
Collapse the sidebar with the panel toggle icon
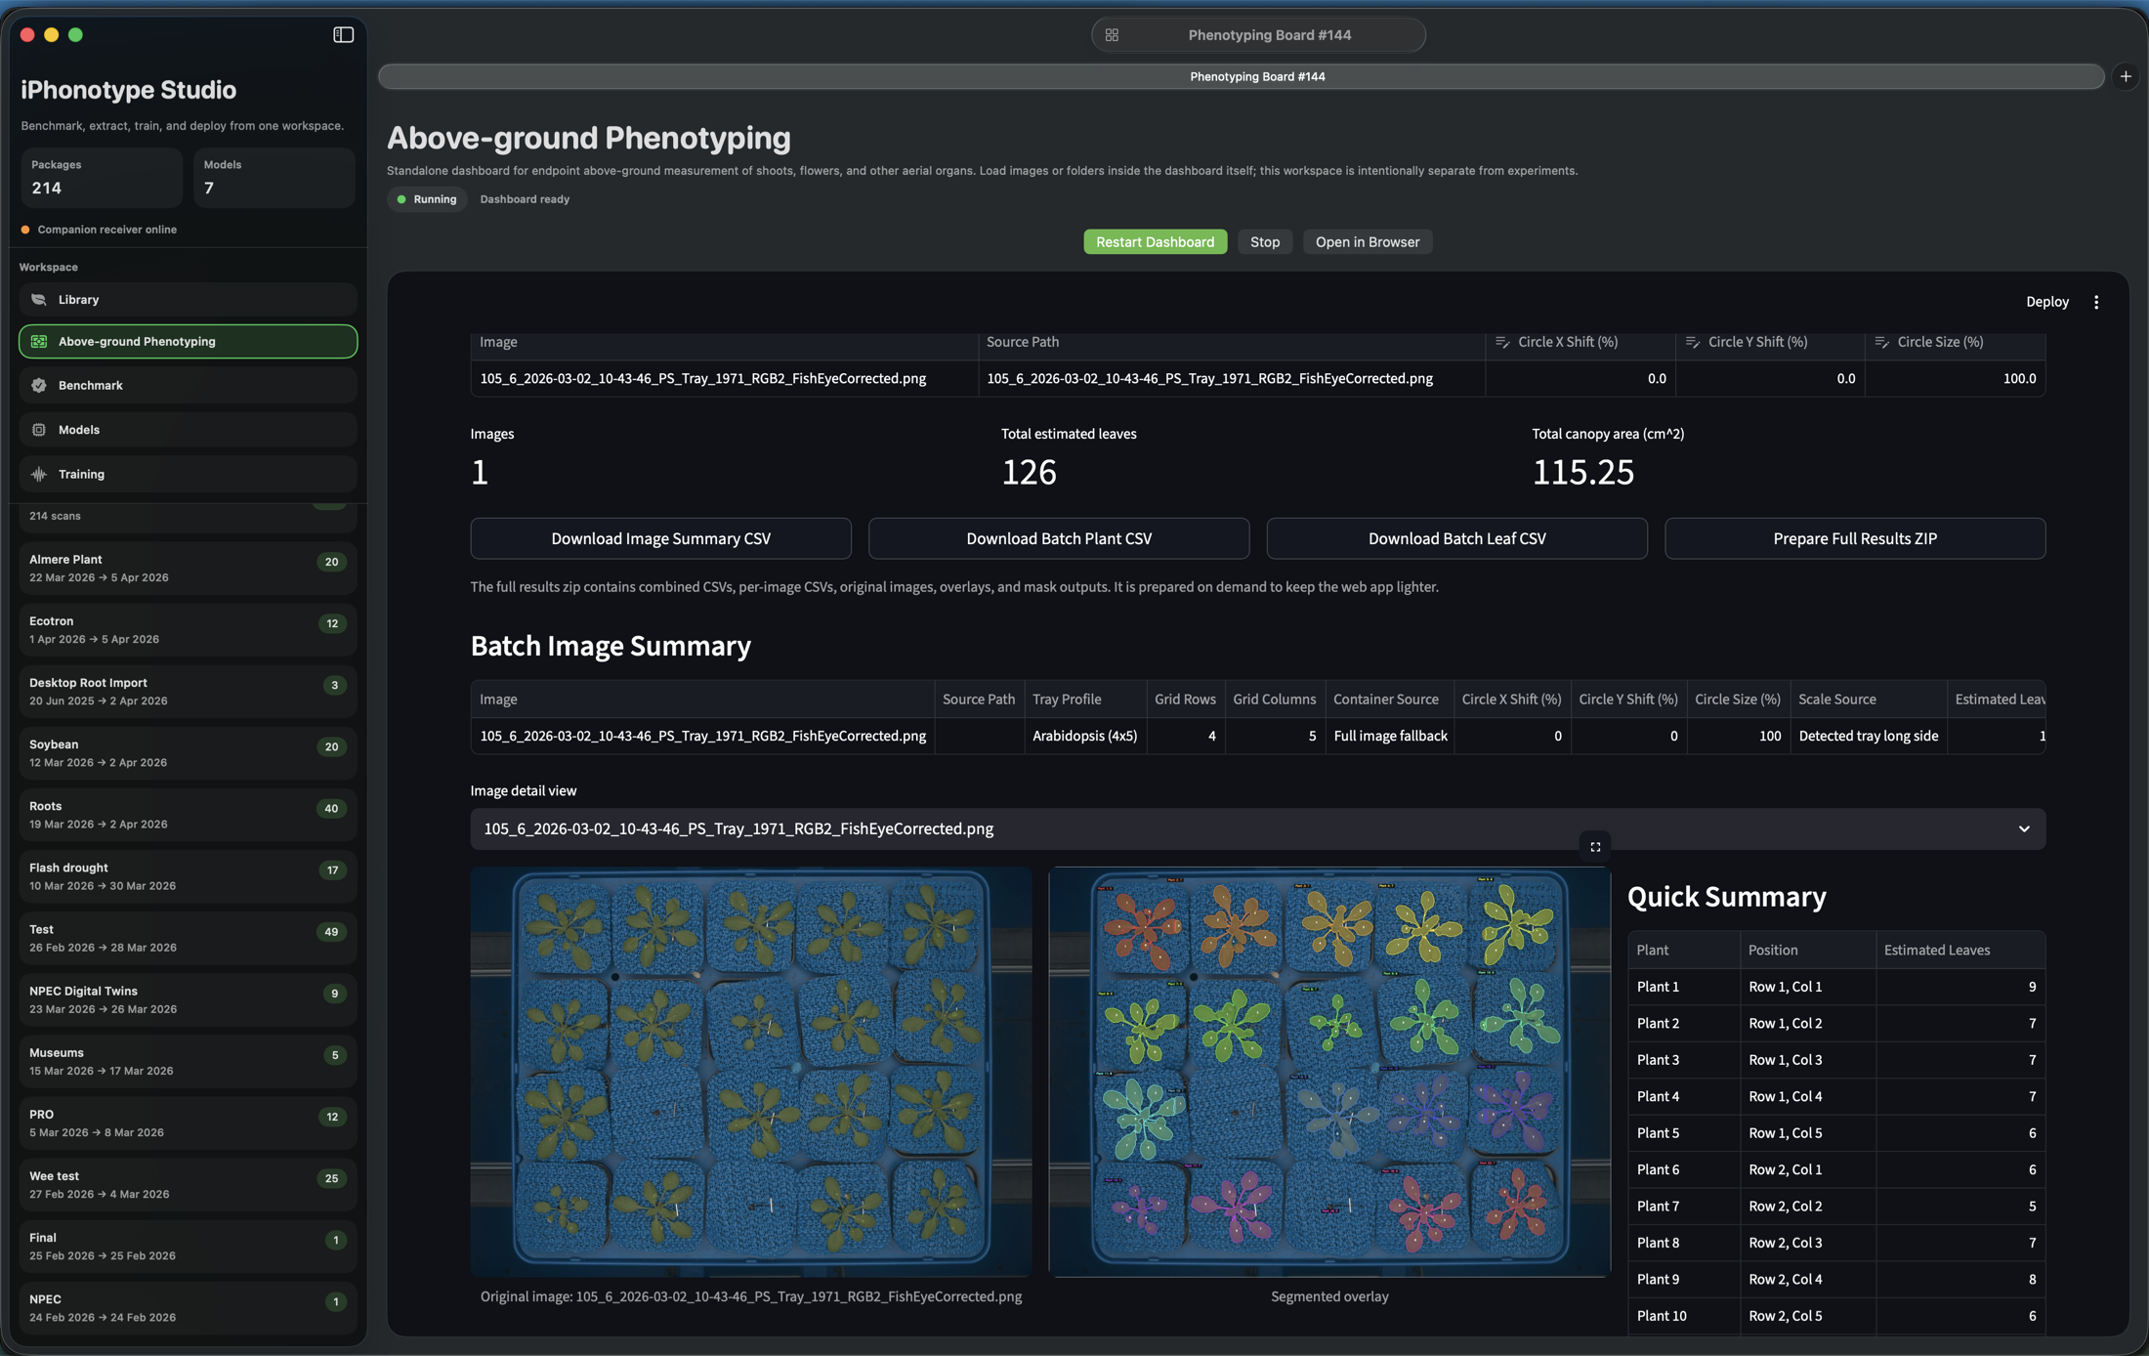pos(343,34)
